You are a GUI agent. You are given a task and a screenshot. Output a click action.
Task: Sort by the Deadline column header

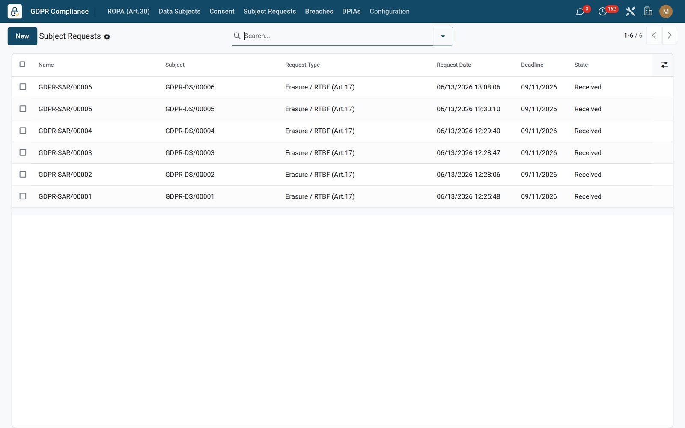coord(532,65)
